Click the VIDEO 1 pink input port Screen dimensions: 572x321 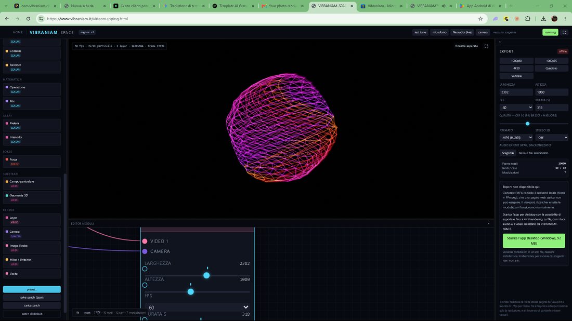(145, 241)
